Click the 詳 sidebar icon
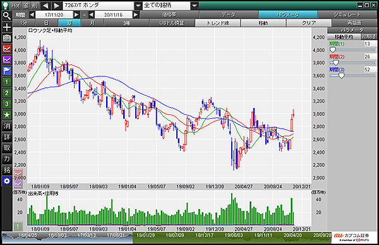 coord(7,137)
